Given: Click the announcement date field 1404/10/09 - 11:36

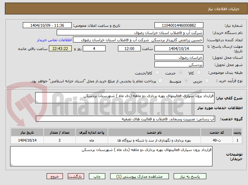Looking at the screenshot, I should click(47, 25).
